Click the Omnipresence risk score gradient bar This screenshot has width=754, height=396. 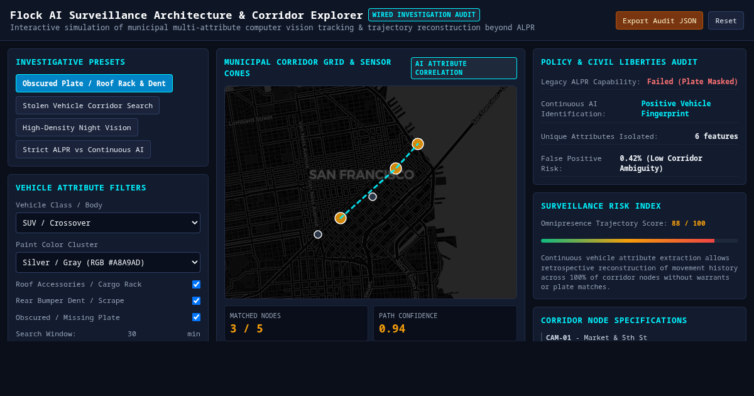(x=640, y=241)
